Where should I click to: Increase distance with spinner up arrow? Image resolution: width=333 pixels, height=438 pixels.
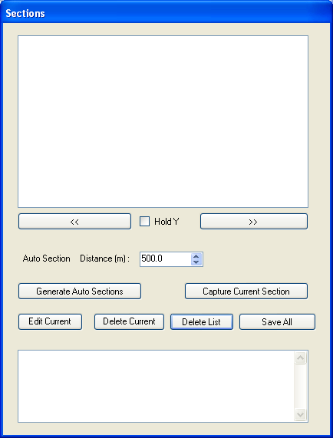pos(196,256)
